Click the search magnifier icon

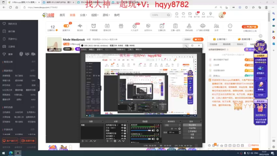click(x=168, y=15)
